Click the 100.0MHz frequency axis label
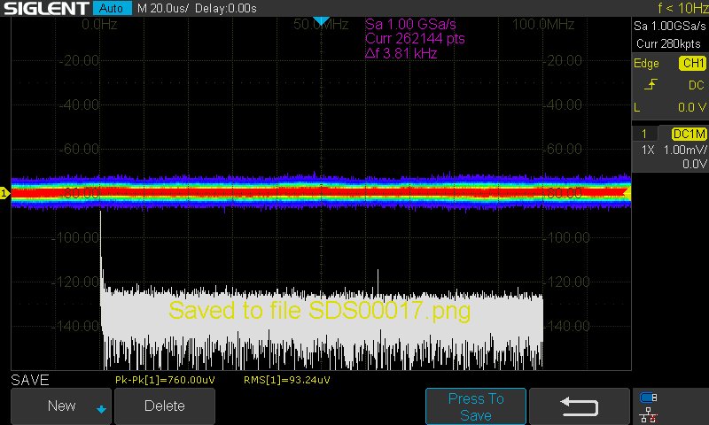The height and width of the screenshot is (425, 709). click(543, 25)
